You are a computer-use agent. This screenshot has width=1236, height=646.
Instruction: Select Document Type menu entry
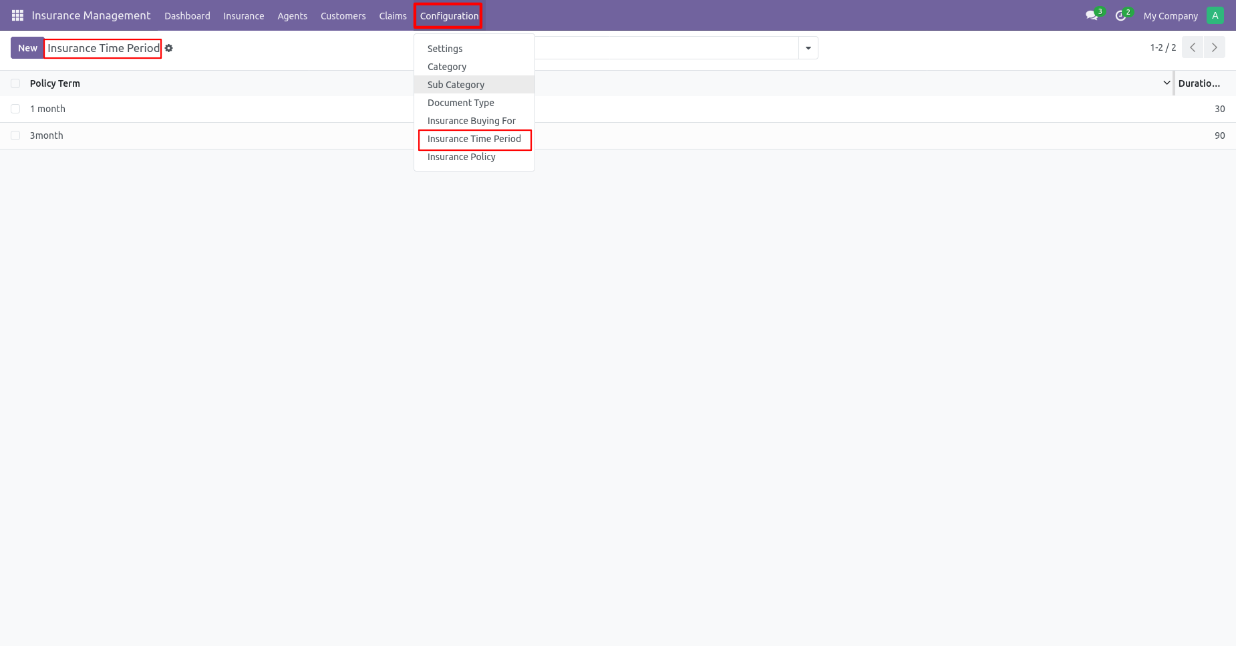pos(474,103)
